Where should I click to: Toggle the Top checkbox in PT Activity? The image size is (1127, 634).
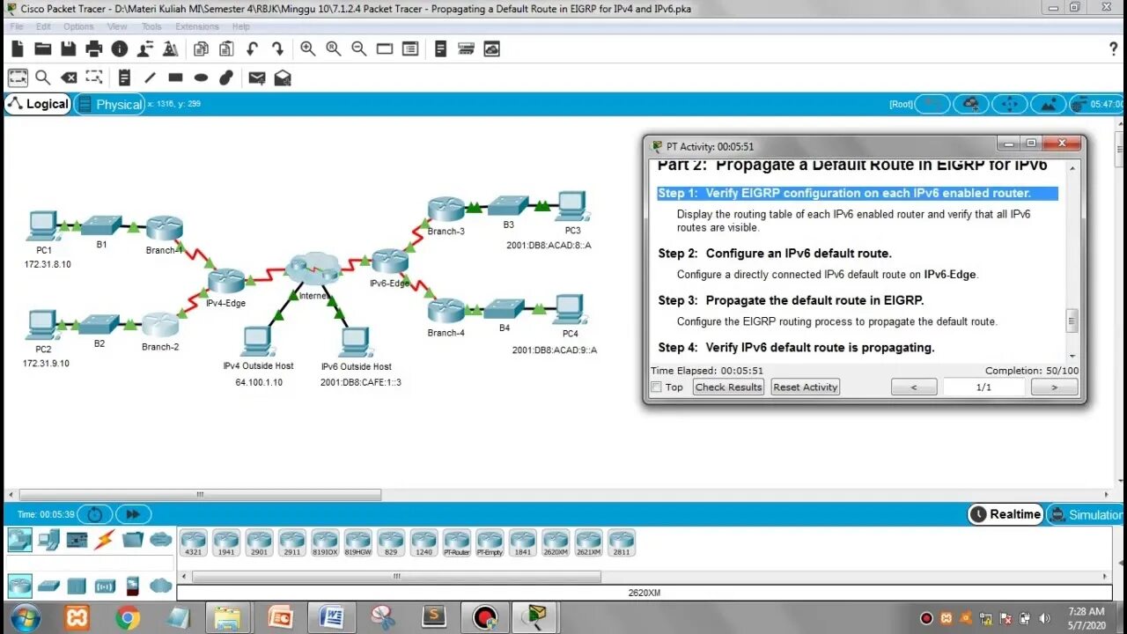click(656, 387)
